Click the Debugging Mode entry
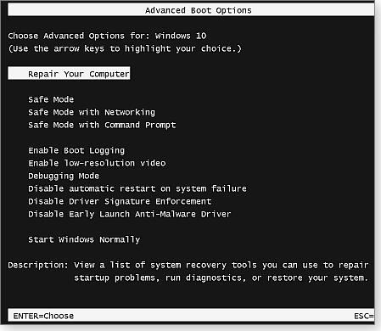This screenshot has width=381, height=331. click(64, 176)
